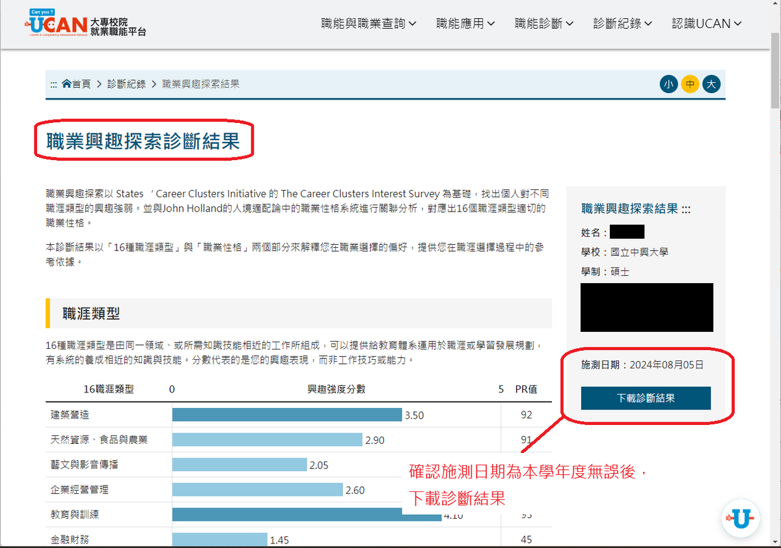Click the 學制：碩士 text
This screenshot has width=781, height=548.
pos(605,271)
